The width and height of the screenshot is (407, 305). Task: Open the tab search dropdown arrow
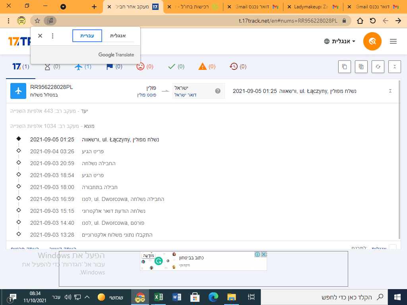[63, 7]
